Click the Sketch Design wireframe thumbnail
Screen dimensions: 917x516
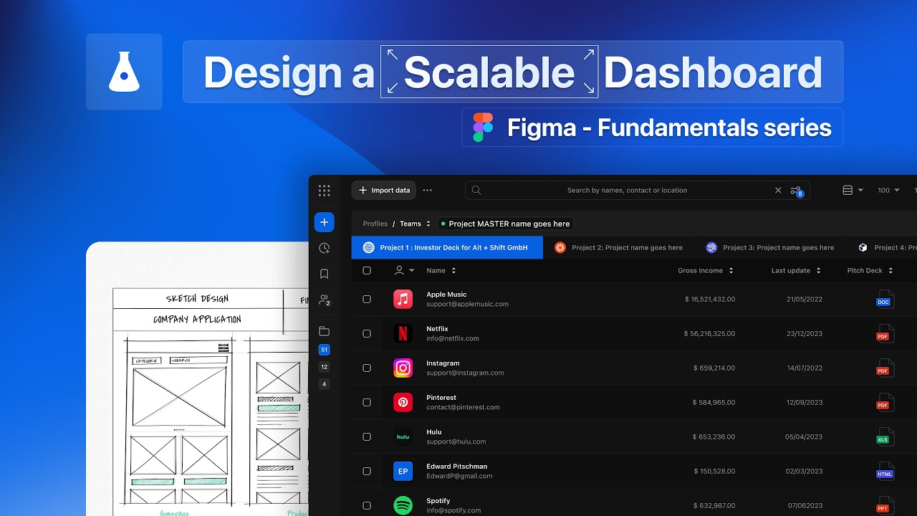(197, 380)
